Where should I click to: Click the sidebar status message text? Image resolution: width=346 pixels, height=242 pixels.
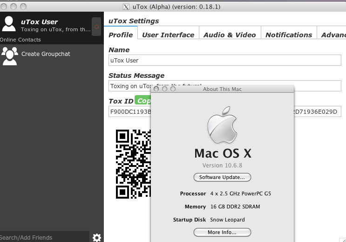click(x=55, y=29)
